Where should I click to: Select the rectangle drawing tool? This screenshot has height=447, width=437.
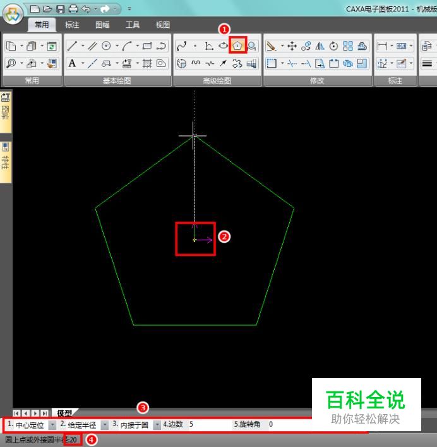tap(147, 46)
